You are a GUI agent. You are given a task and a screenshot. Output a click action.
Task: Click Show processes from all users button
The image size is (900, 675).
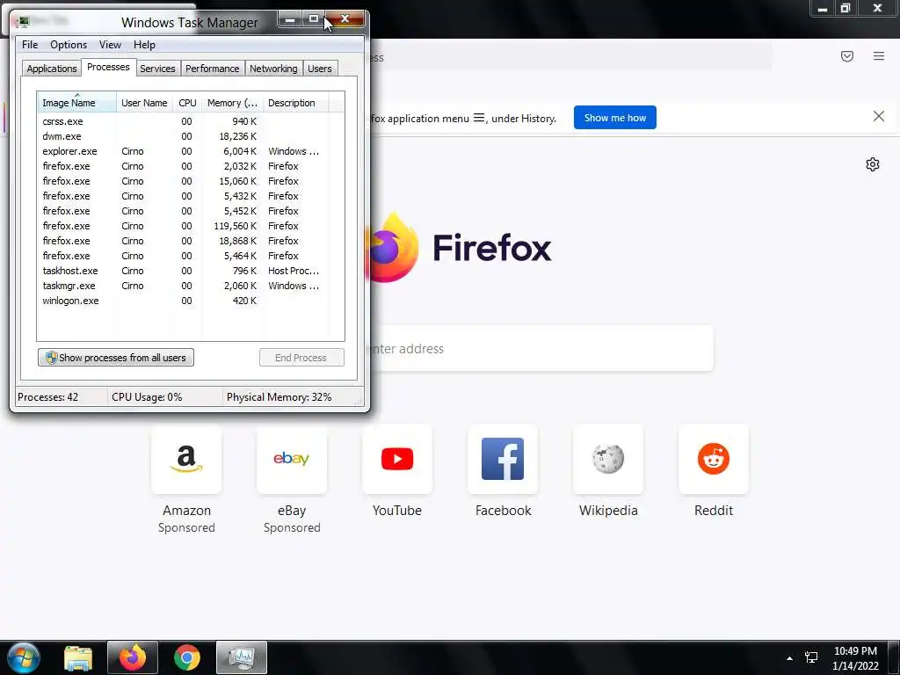116,358
